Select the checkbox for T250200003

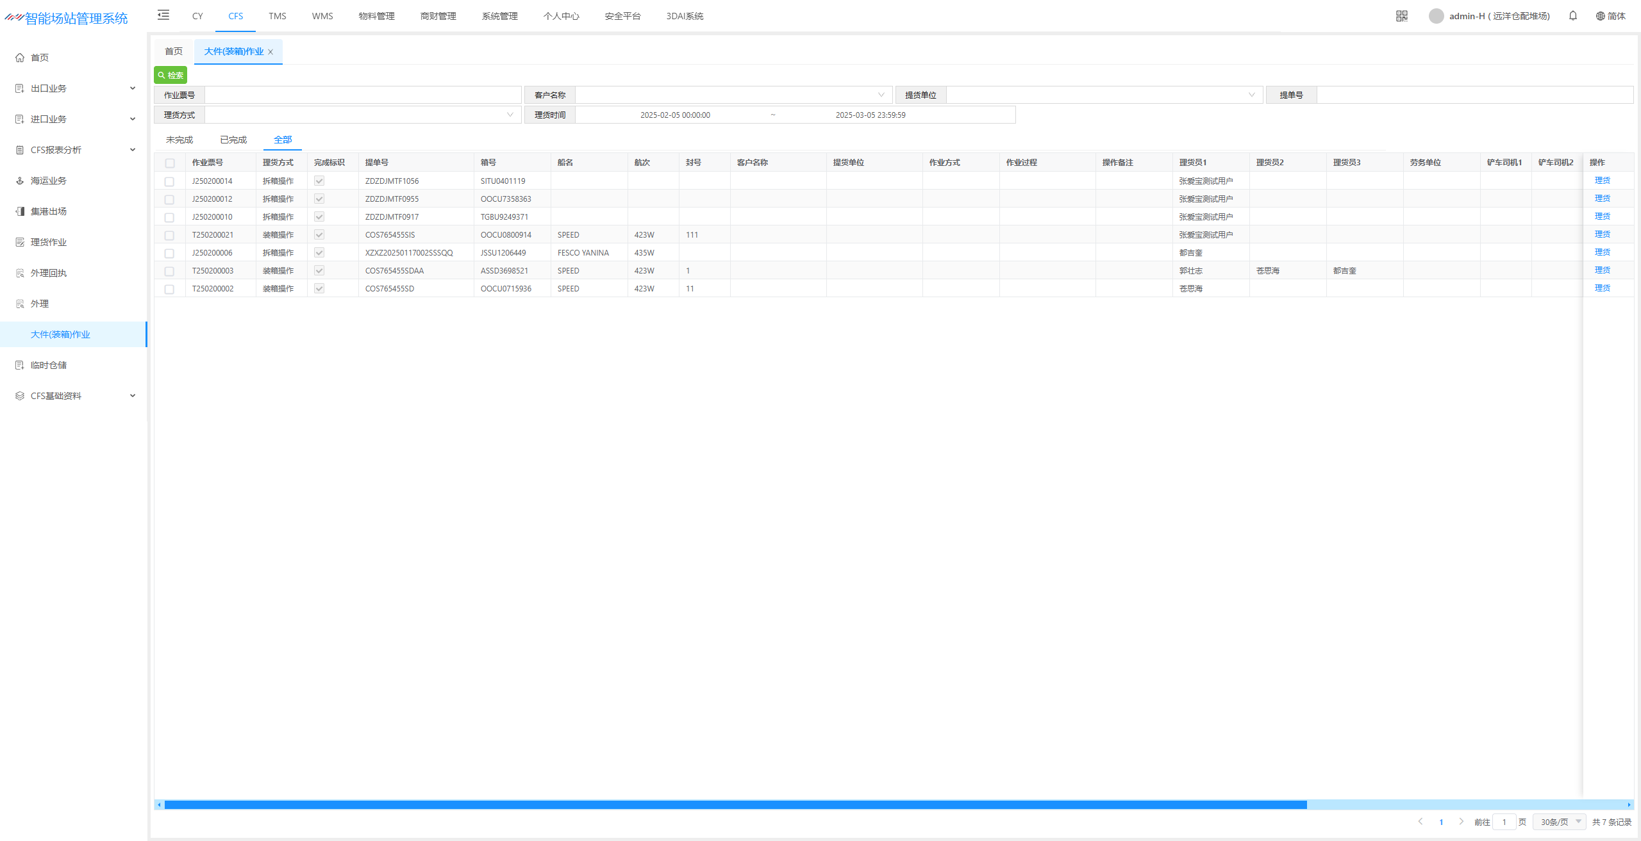[x=169, y=272]
